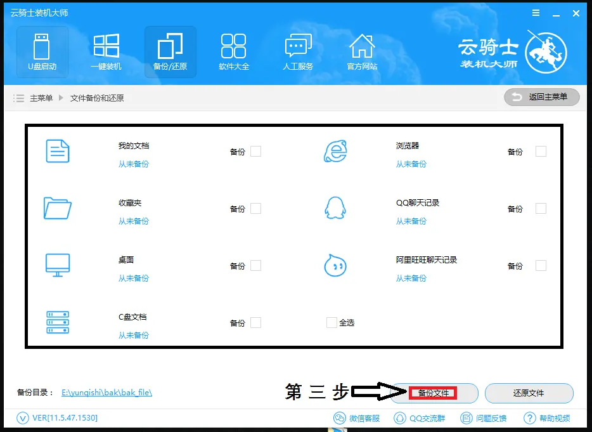Click the 主菜单 breadcrumb
This screenshot has height=432, width=592.
[x=41, y=98]
